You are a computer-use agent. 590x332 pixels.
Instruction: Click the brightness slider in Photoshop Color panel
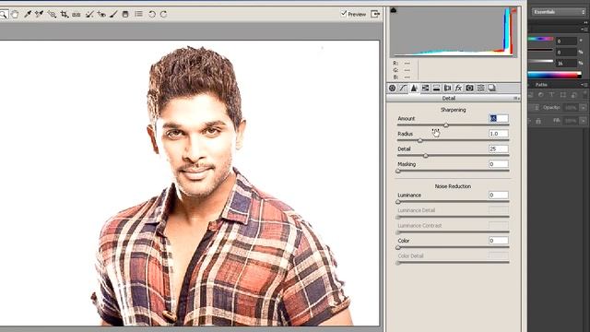click(x=541, y=61)
